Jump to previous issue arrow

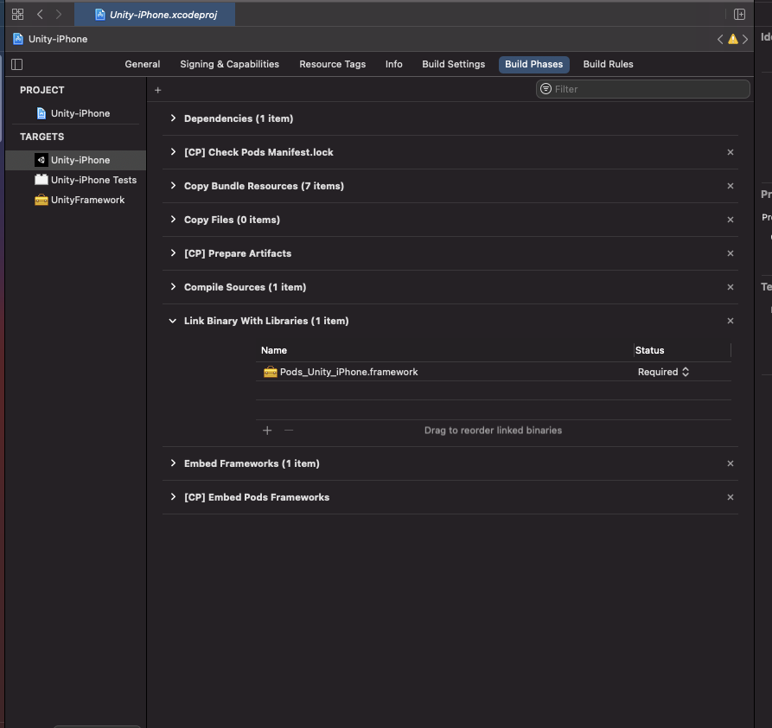tap(720, 40)
